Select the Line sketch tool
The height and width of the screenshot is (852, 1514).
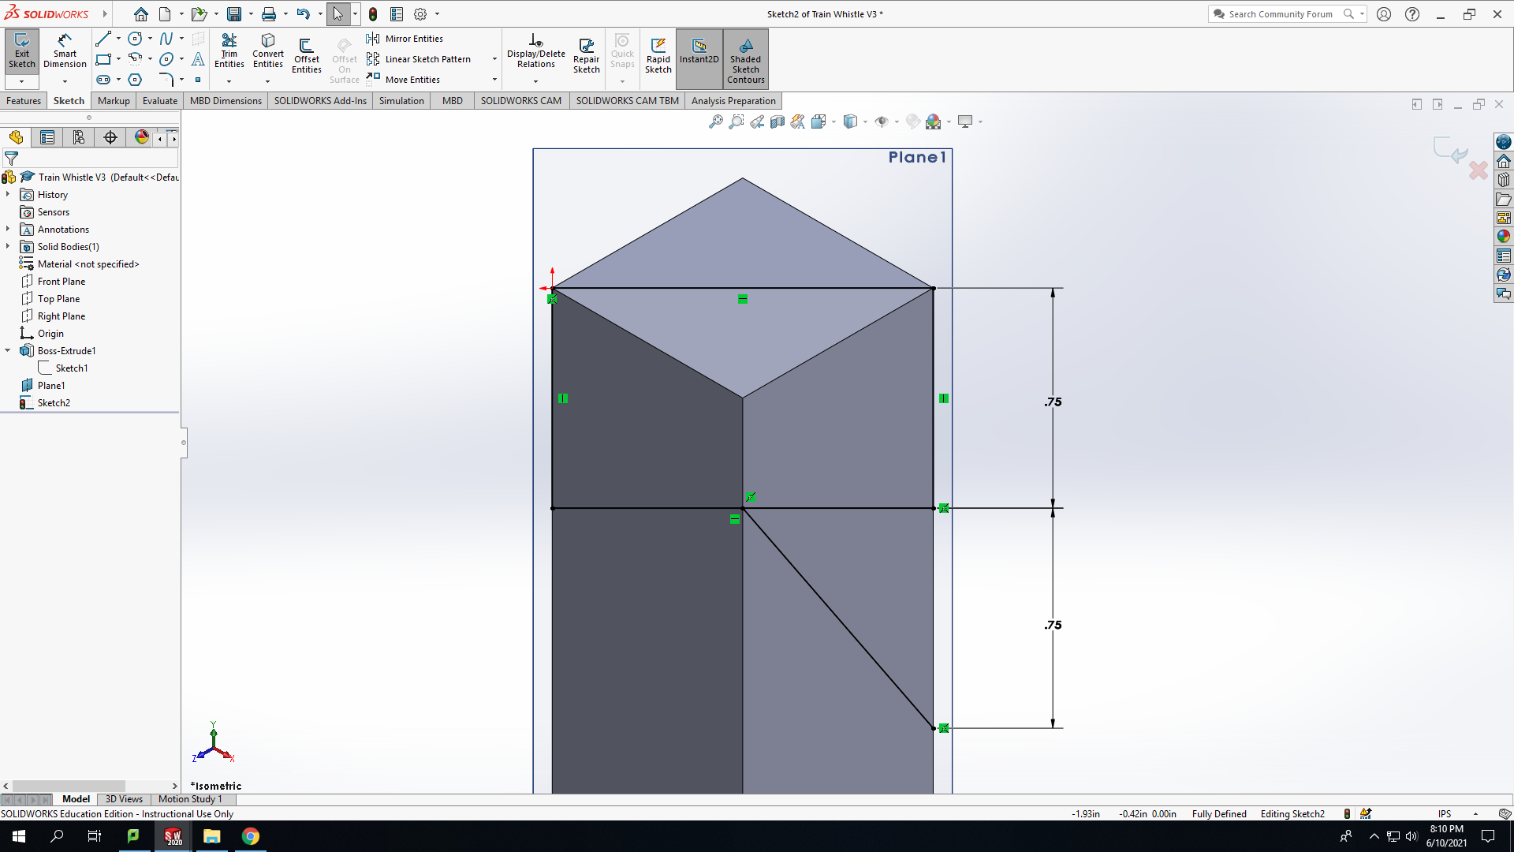pyautogui.click(x=103, y=39)
